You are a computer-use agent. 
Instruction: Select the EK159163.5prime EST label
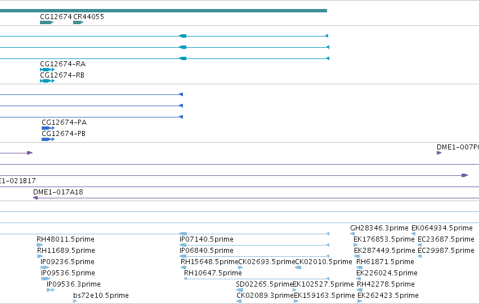(x=324, y=296)
